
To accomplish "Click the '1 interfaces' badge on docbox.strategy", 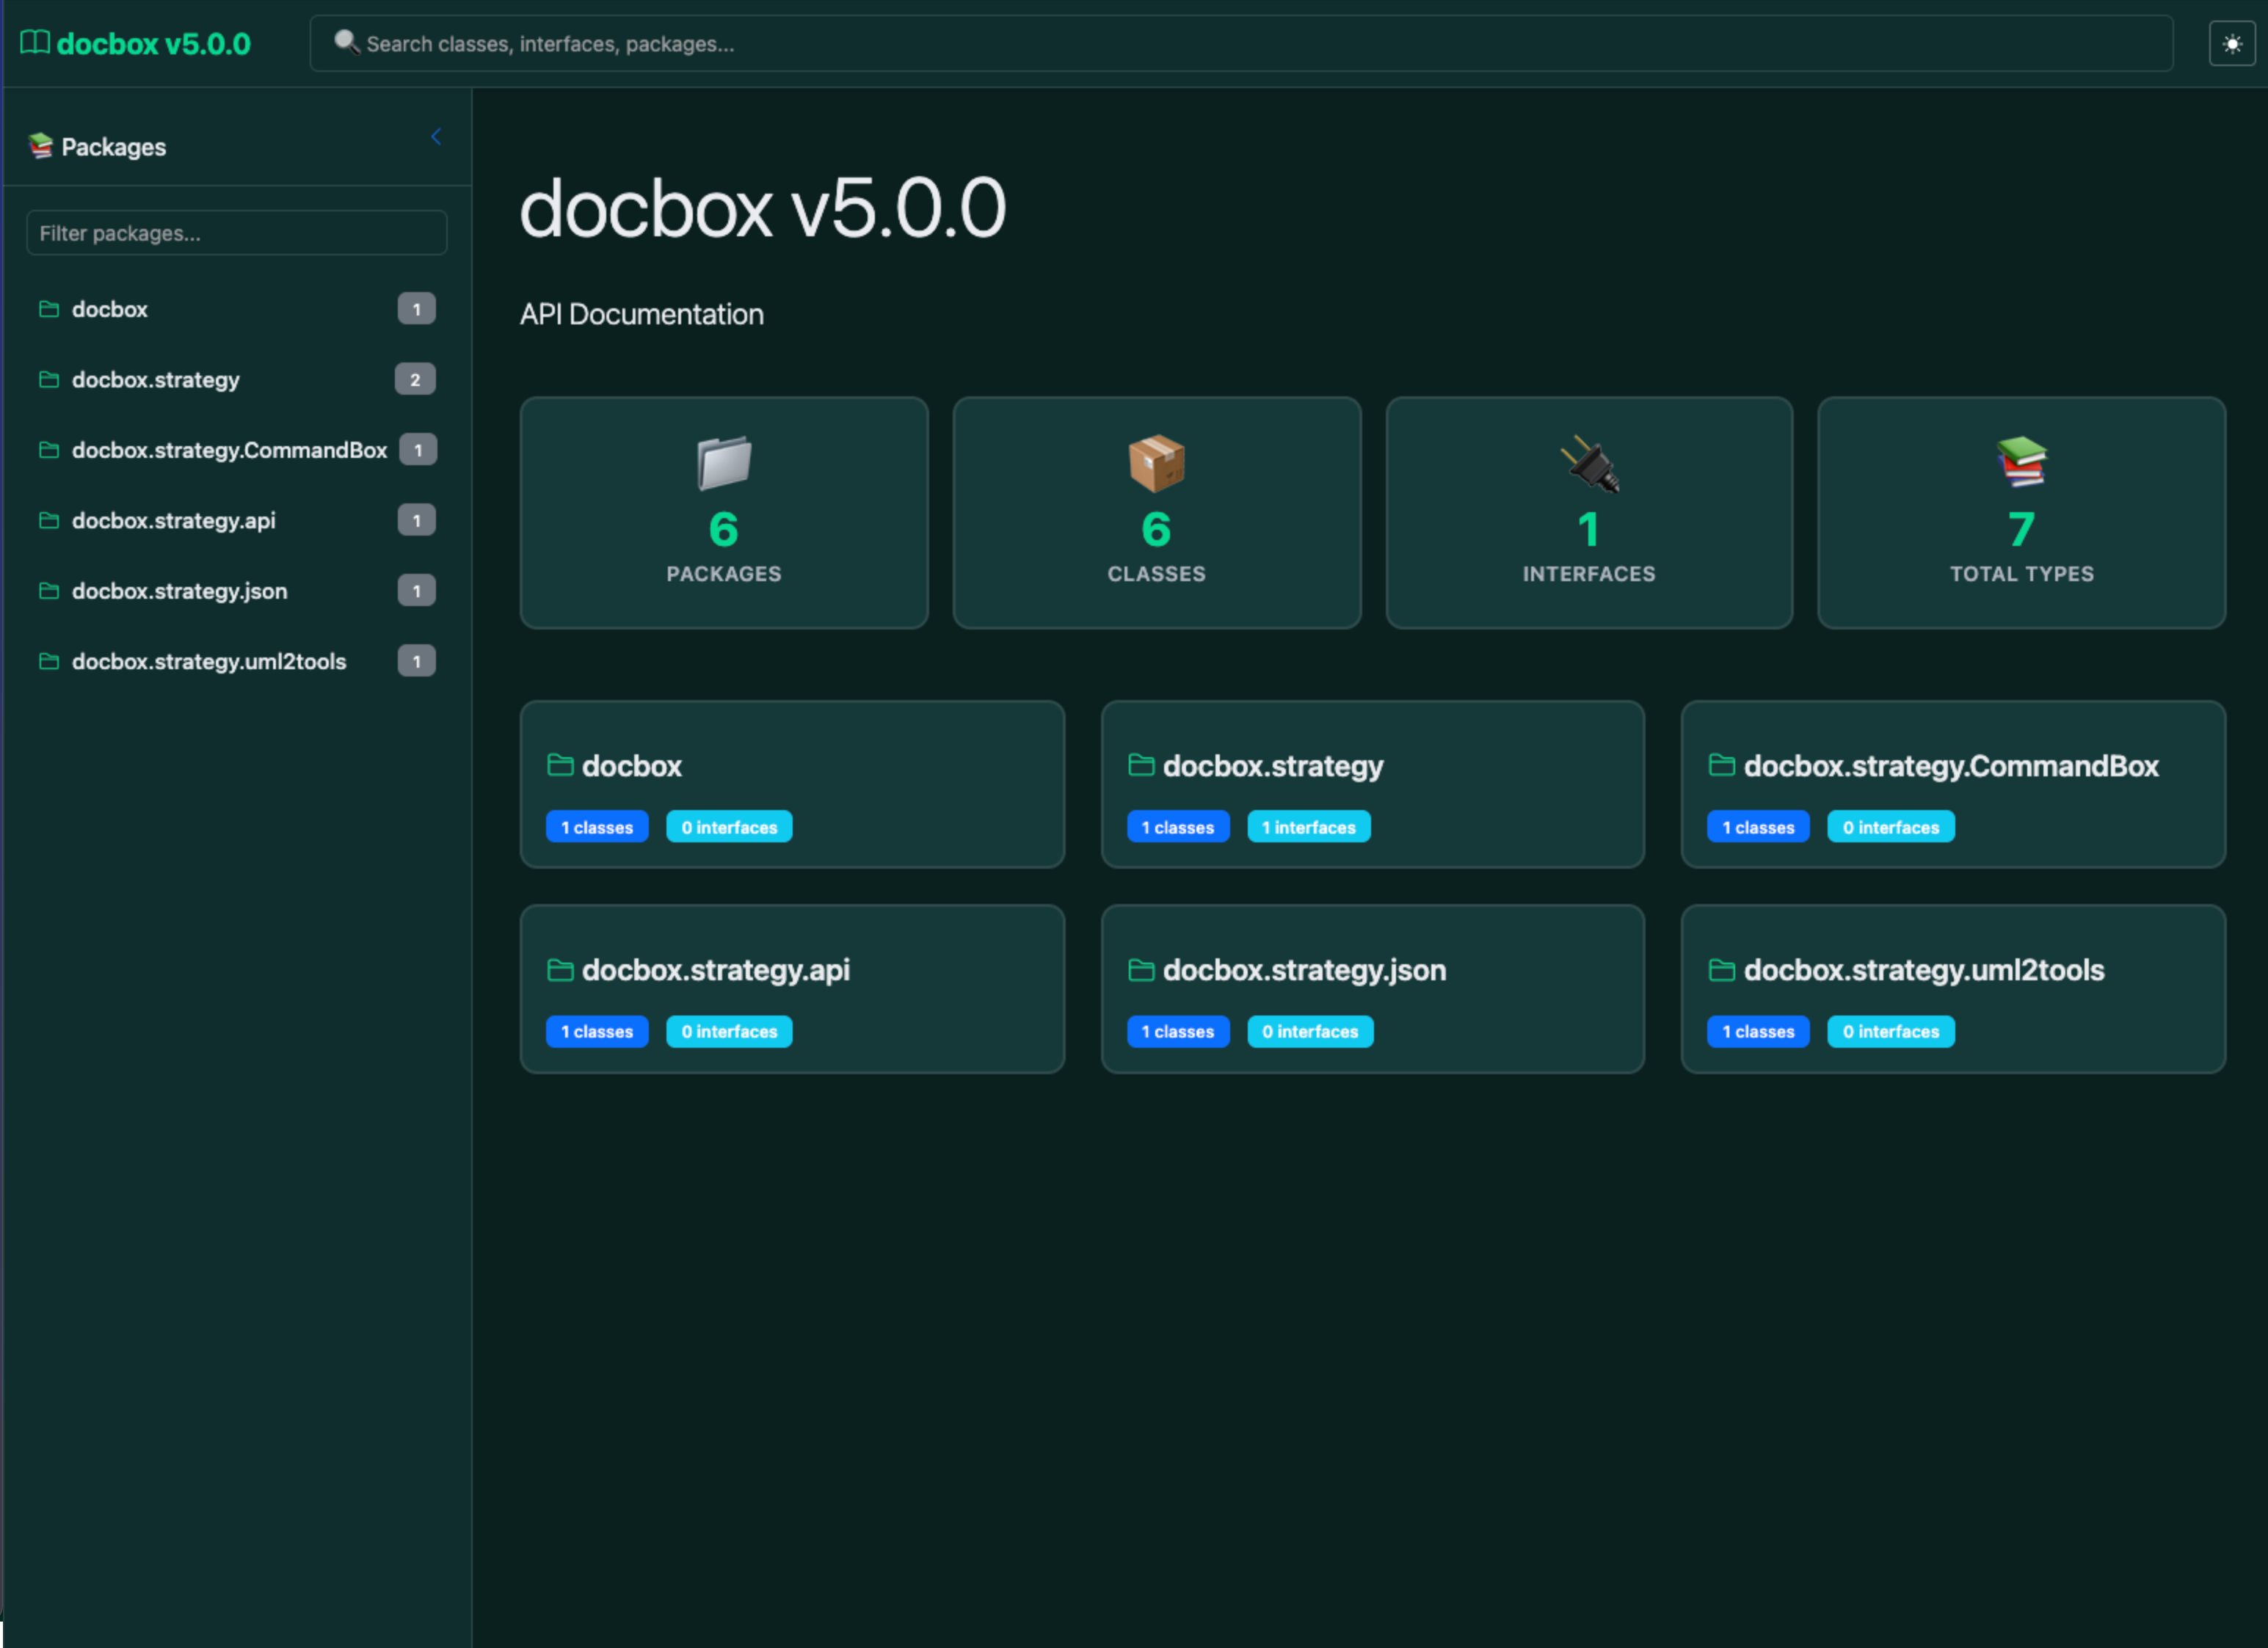I will coord(1308,828).
